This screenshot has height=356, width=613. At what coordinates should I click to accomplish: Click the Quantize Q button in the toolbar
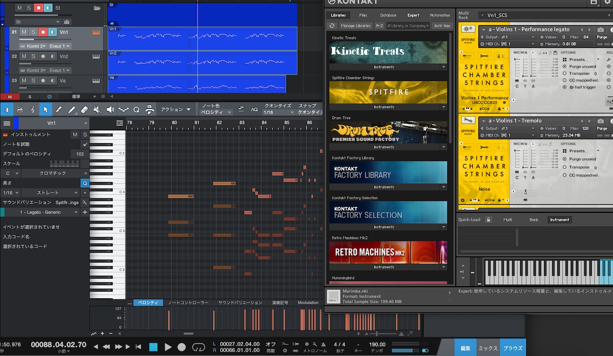click(136, 109)
